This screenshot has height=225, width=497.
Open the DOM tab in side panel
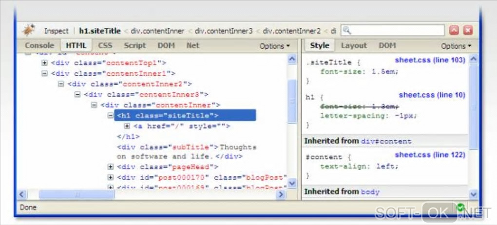click(x=387, y=46)
